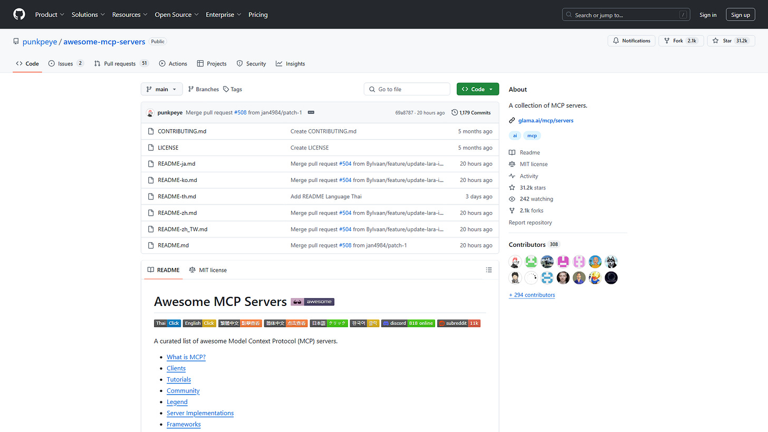768x432 pixels.
Task: Focus the Go to file input
Action: click(x=407, y=89)
